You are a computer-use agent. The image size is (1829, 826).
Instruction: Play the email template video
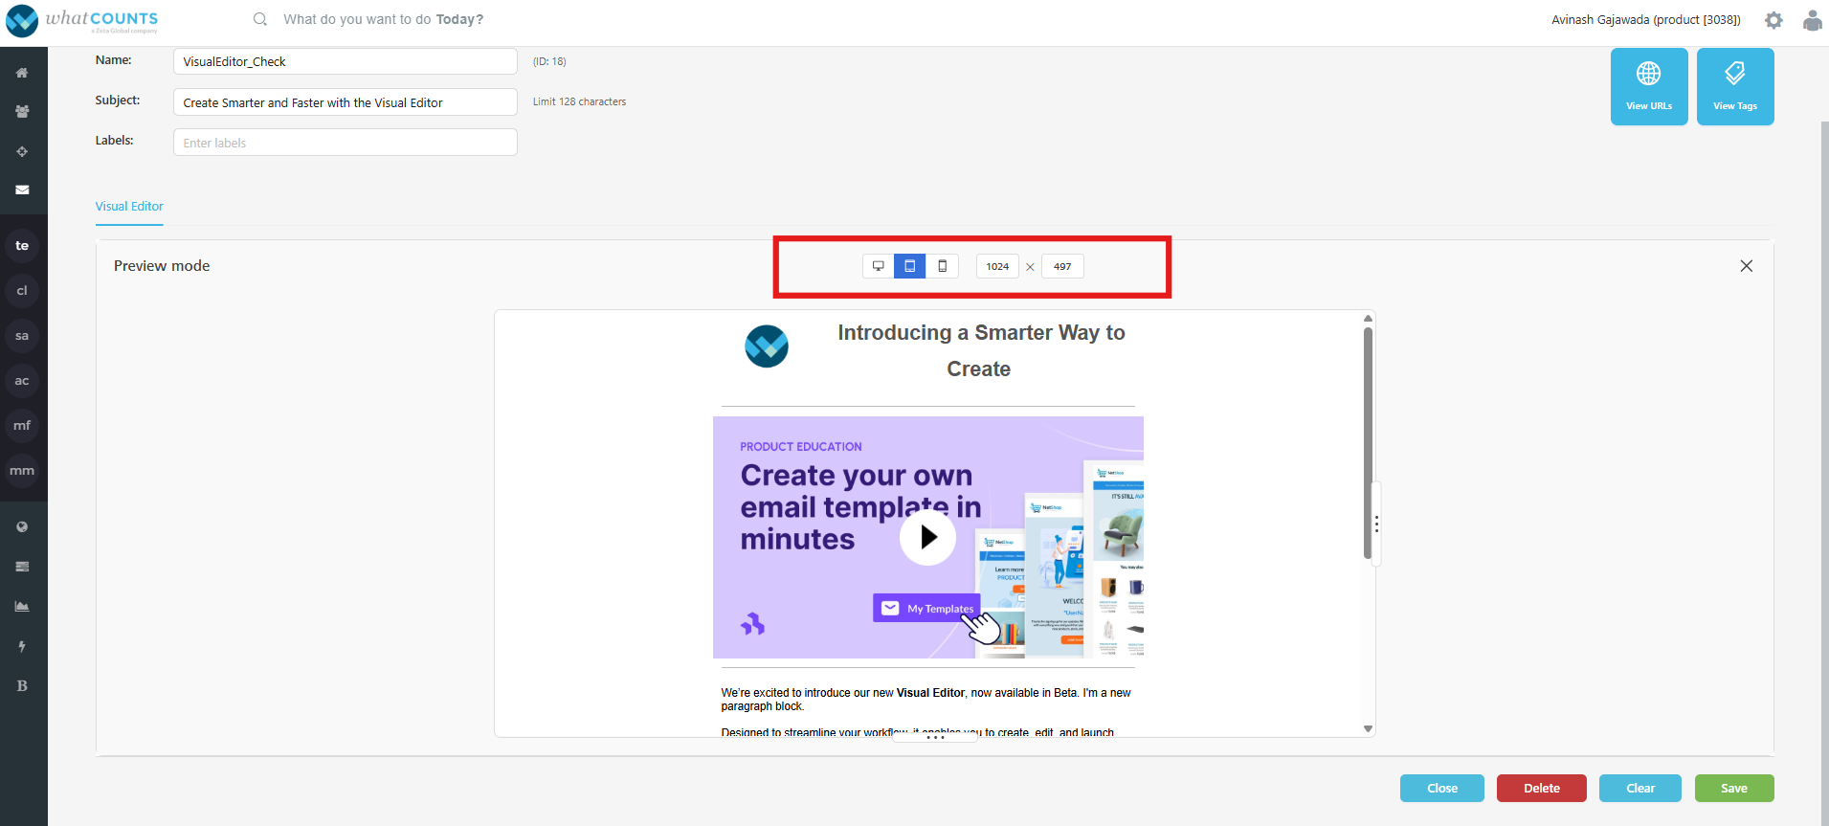pos(926,537)
